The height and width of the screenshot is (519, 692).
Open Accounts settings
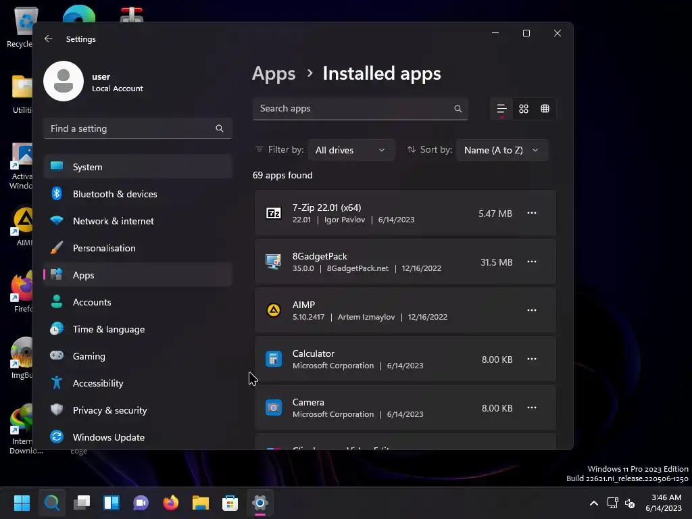pyautogui.click(x=138, y=302)
